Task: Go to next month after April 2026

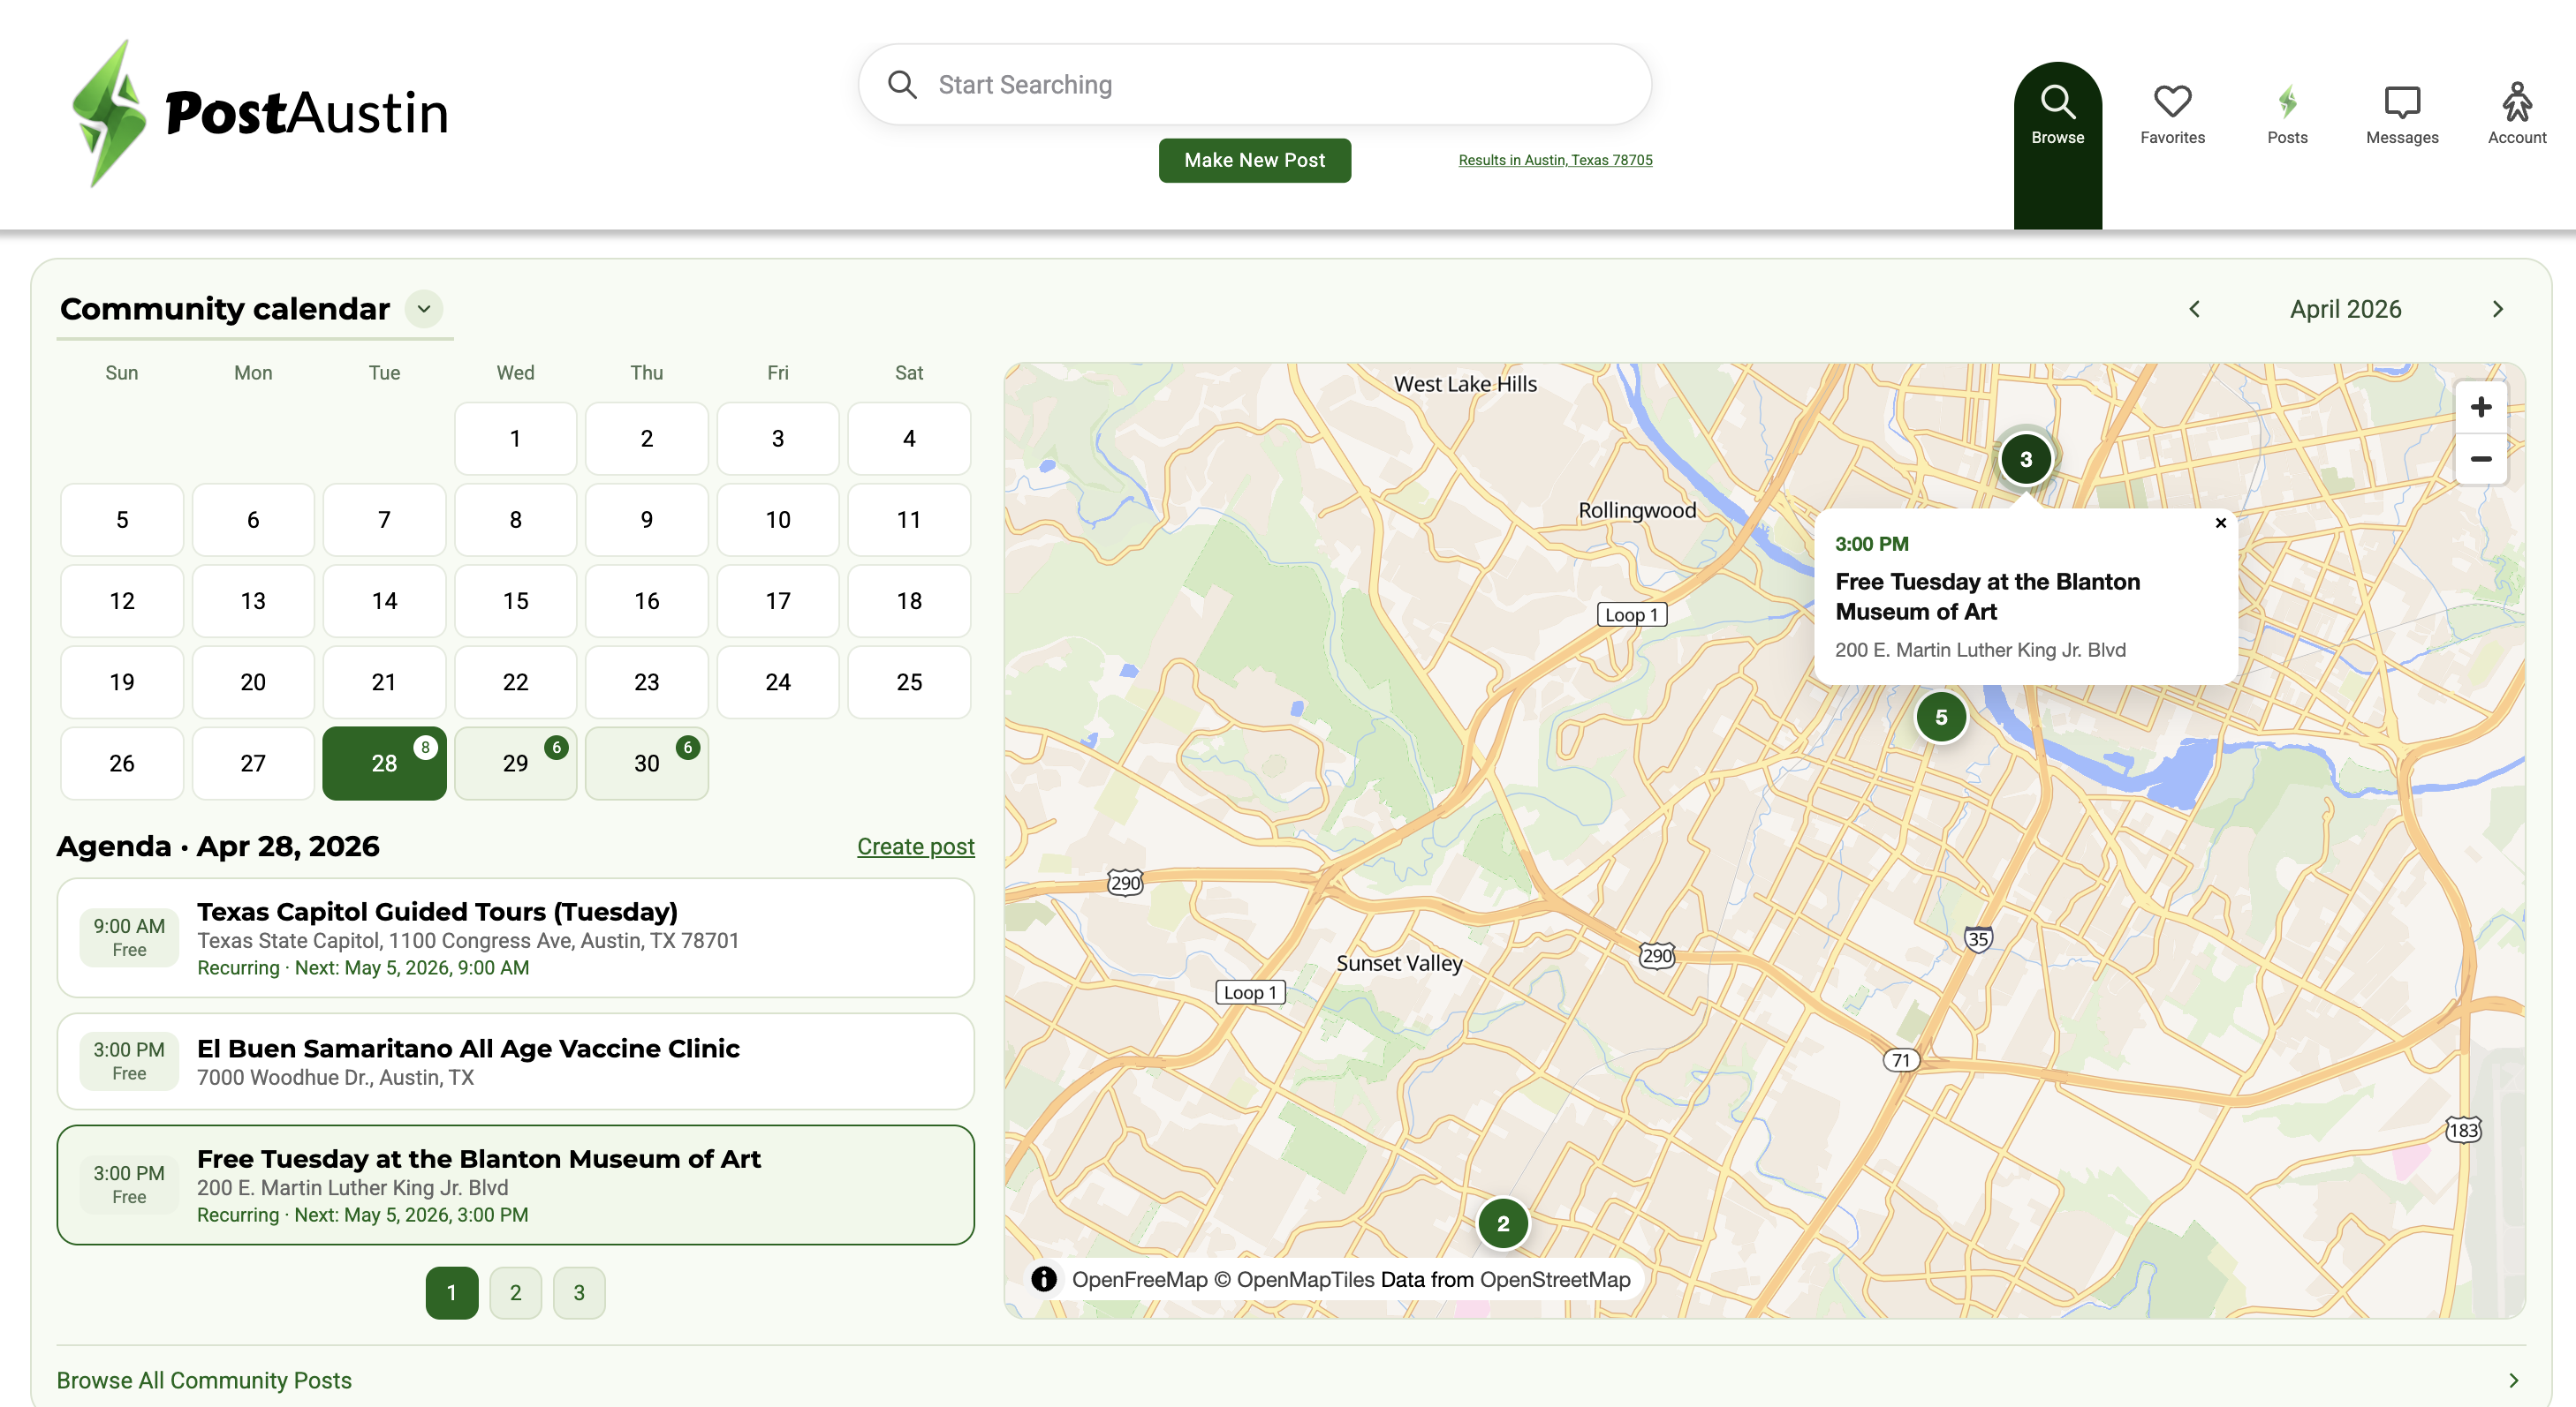Action: pos(2498,309)
